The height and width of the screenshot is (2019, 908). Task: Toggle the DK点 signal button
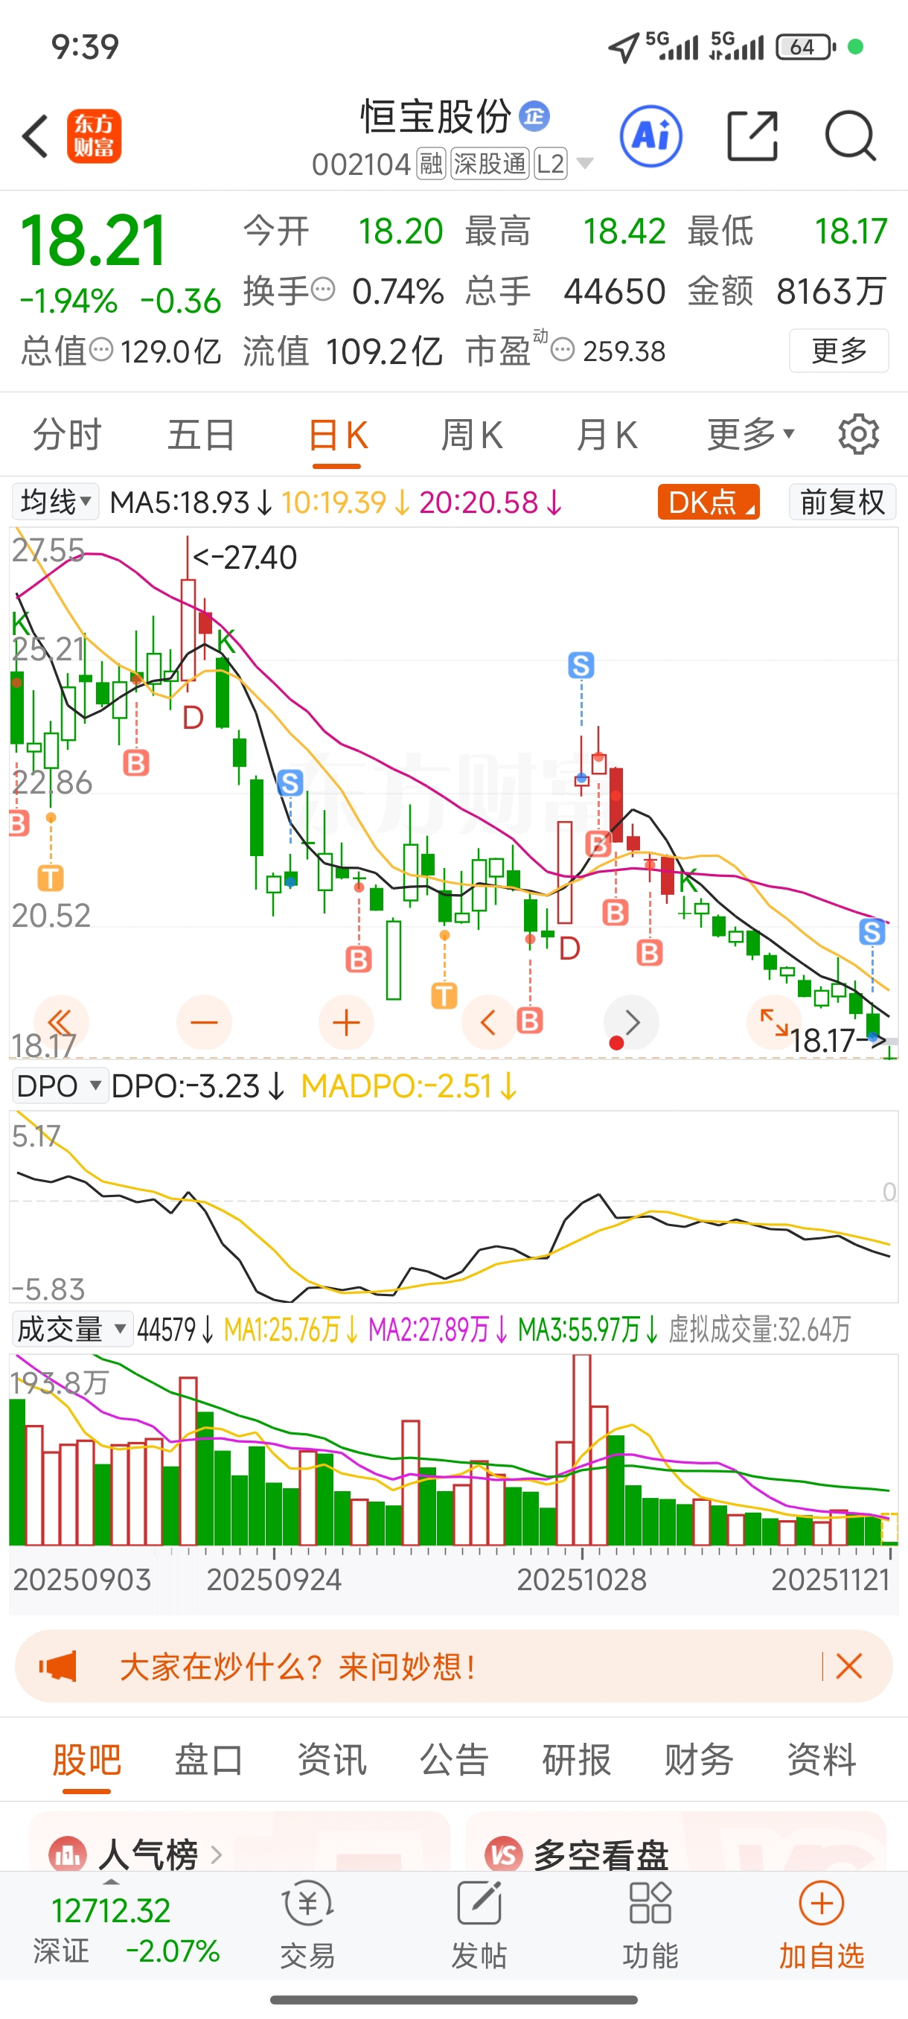pos(709,502)
